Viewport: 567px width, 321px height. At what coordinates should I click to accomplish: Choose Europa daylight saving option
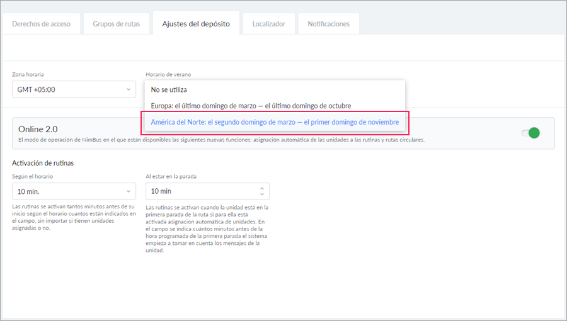[251, 106]
